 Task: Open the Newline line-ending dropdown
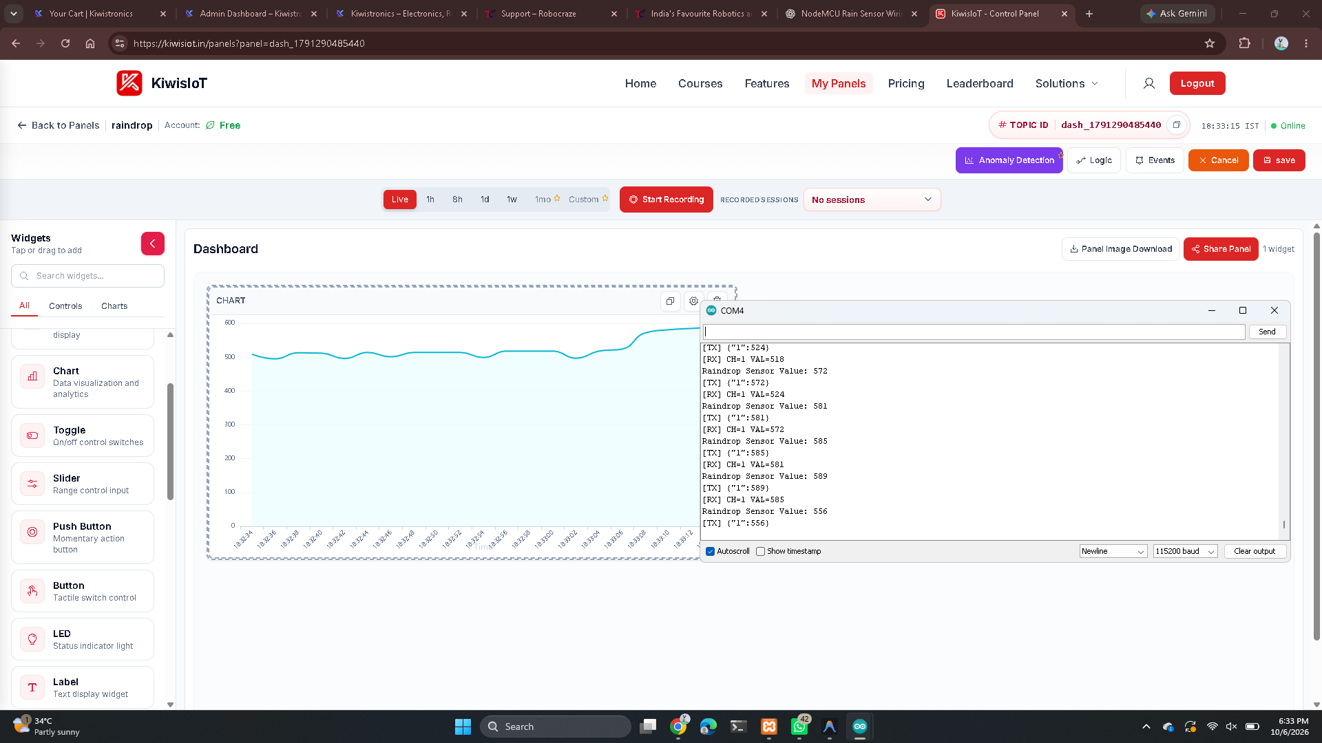[1113, 552]
